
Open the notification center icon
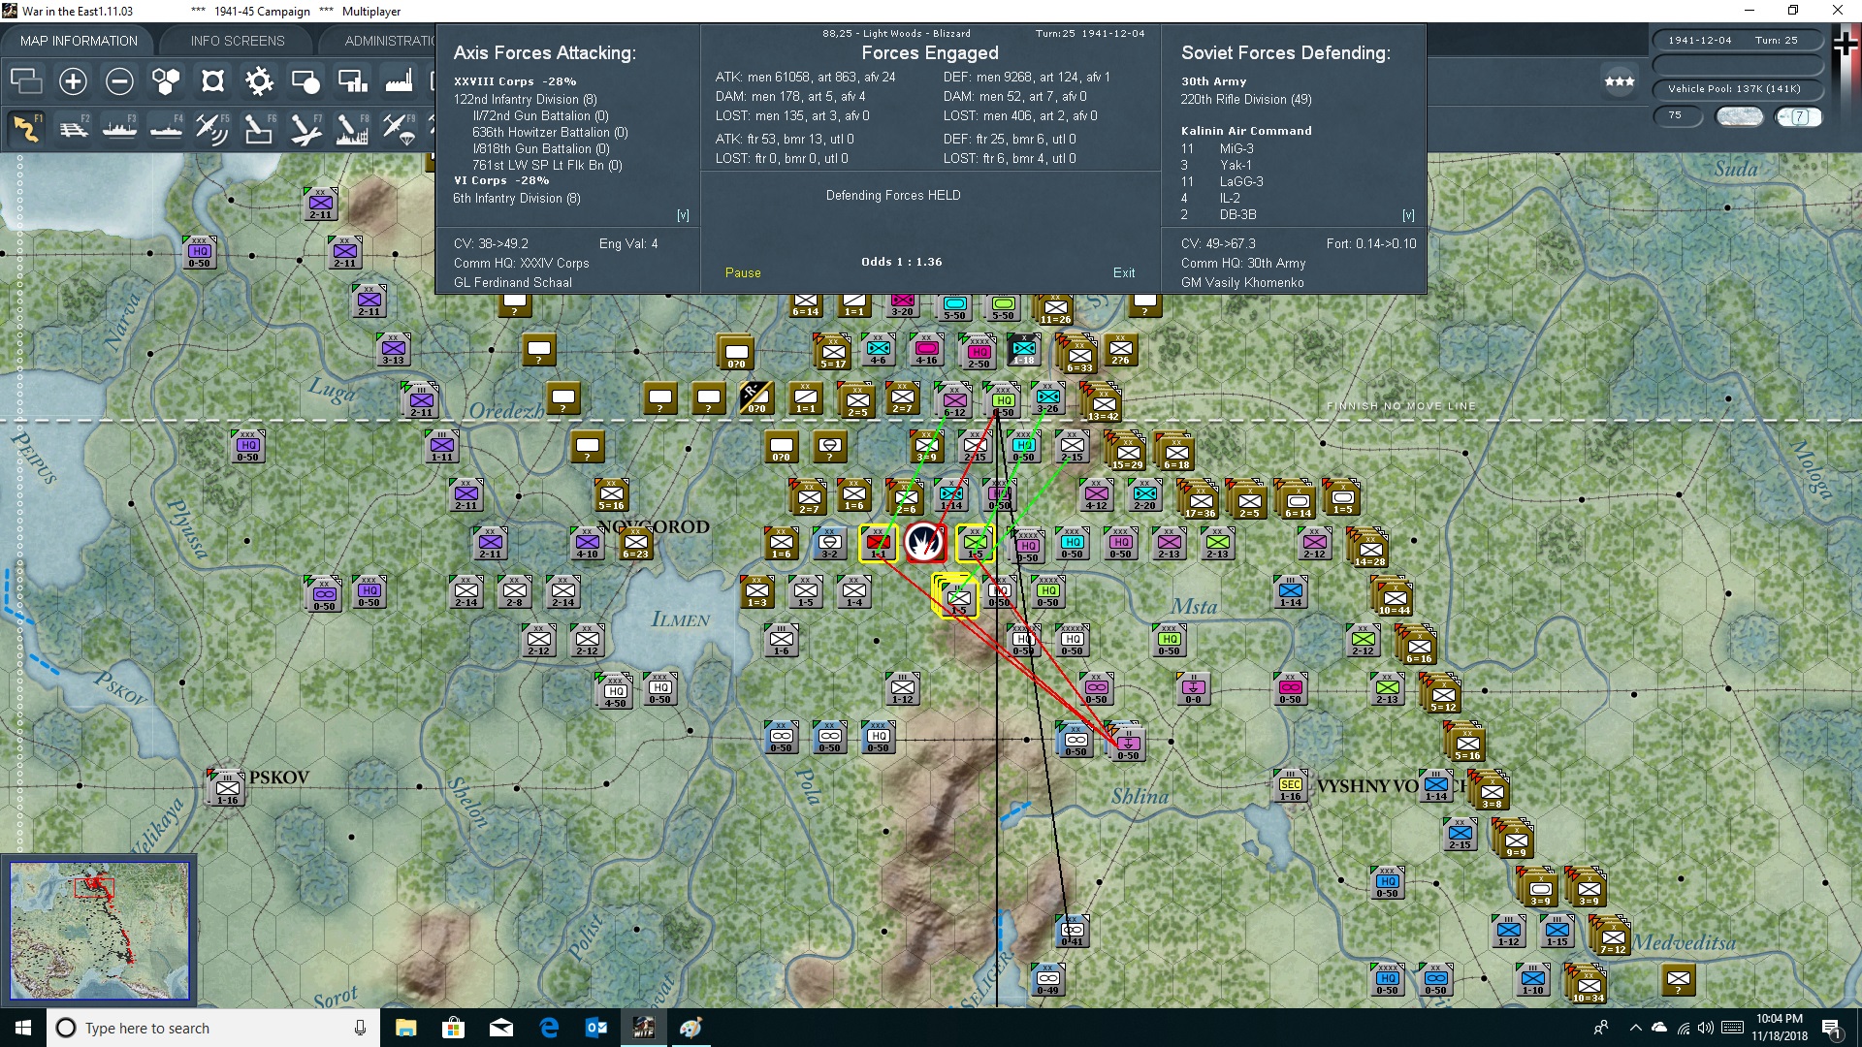tap(1831, 1028)
